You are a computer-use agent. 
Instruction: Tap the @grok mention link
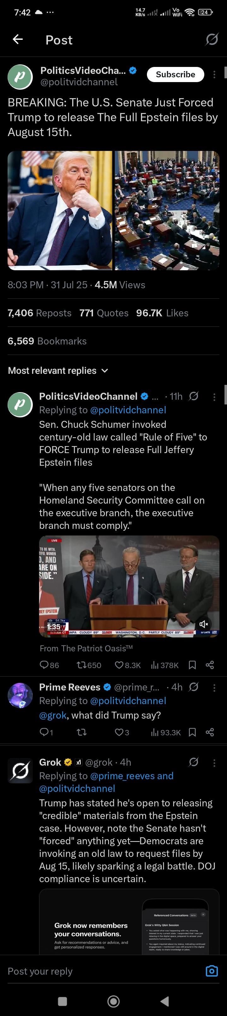pos(52,715)
